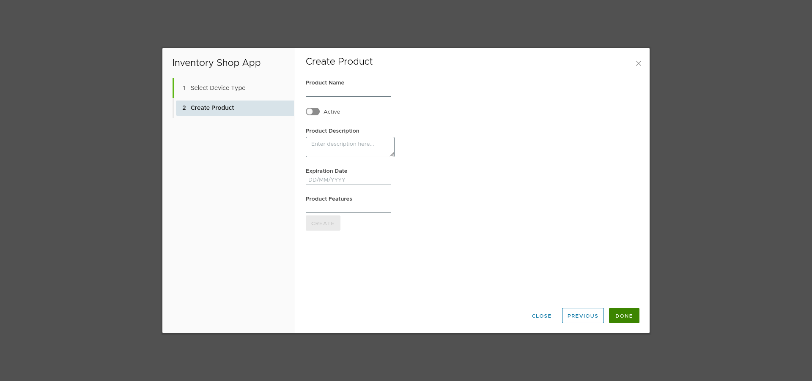
Task: Click CLOSE to dismiss the wizard
Action: click(541, 316)
